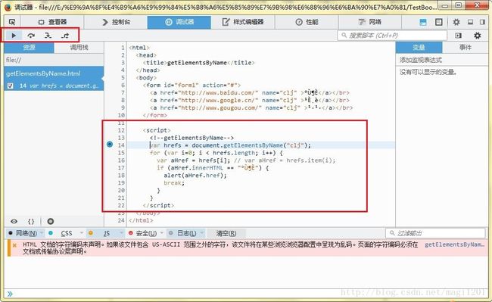Click the pretty print braces icon
This screenshot has width=492, height=302.
pyautogui.click(x=31, y=222)
